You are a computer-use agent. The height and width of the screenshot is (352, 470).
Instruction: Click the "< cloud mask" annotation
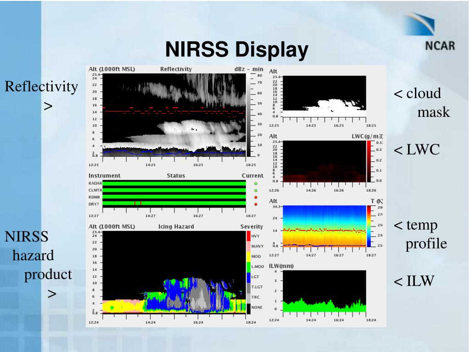point(422,103)
